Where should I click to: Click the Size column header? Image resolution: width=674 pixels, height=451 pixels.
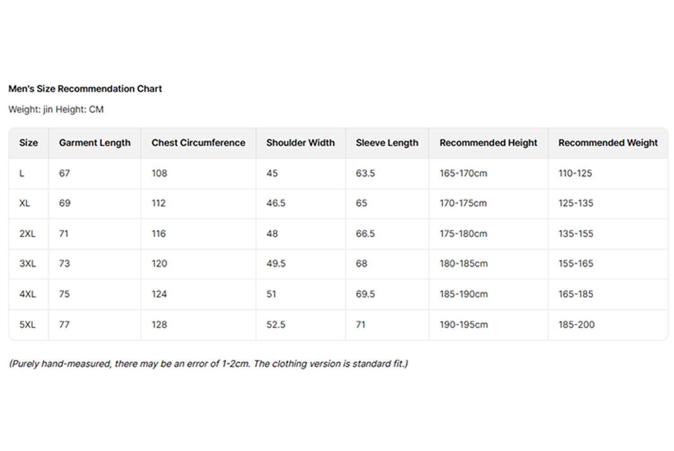[28, 143]
